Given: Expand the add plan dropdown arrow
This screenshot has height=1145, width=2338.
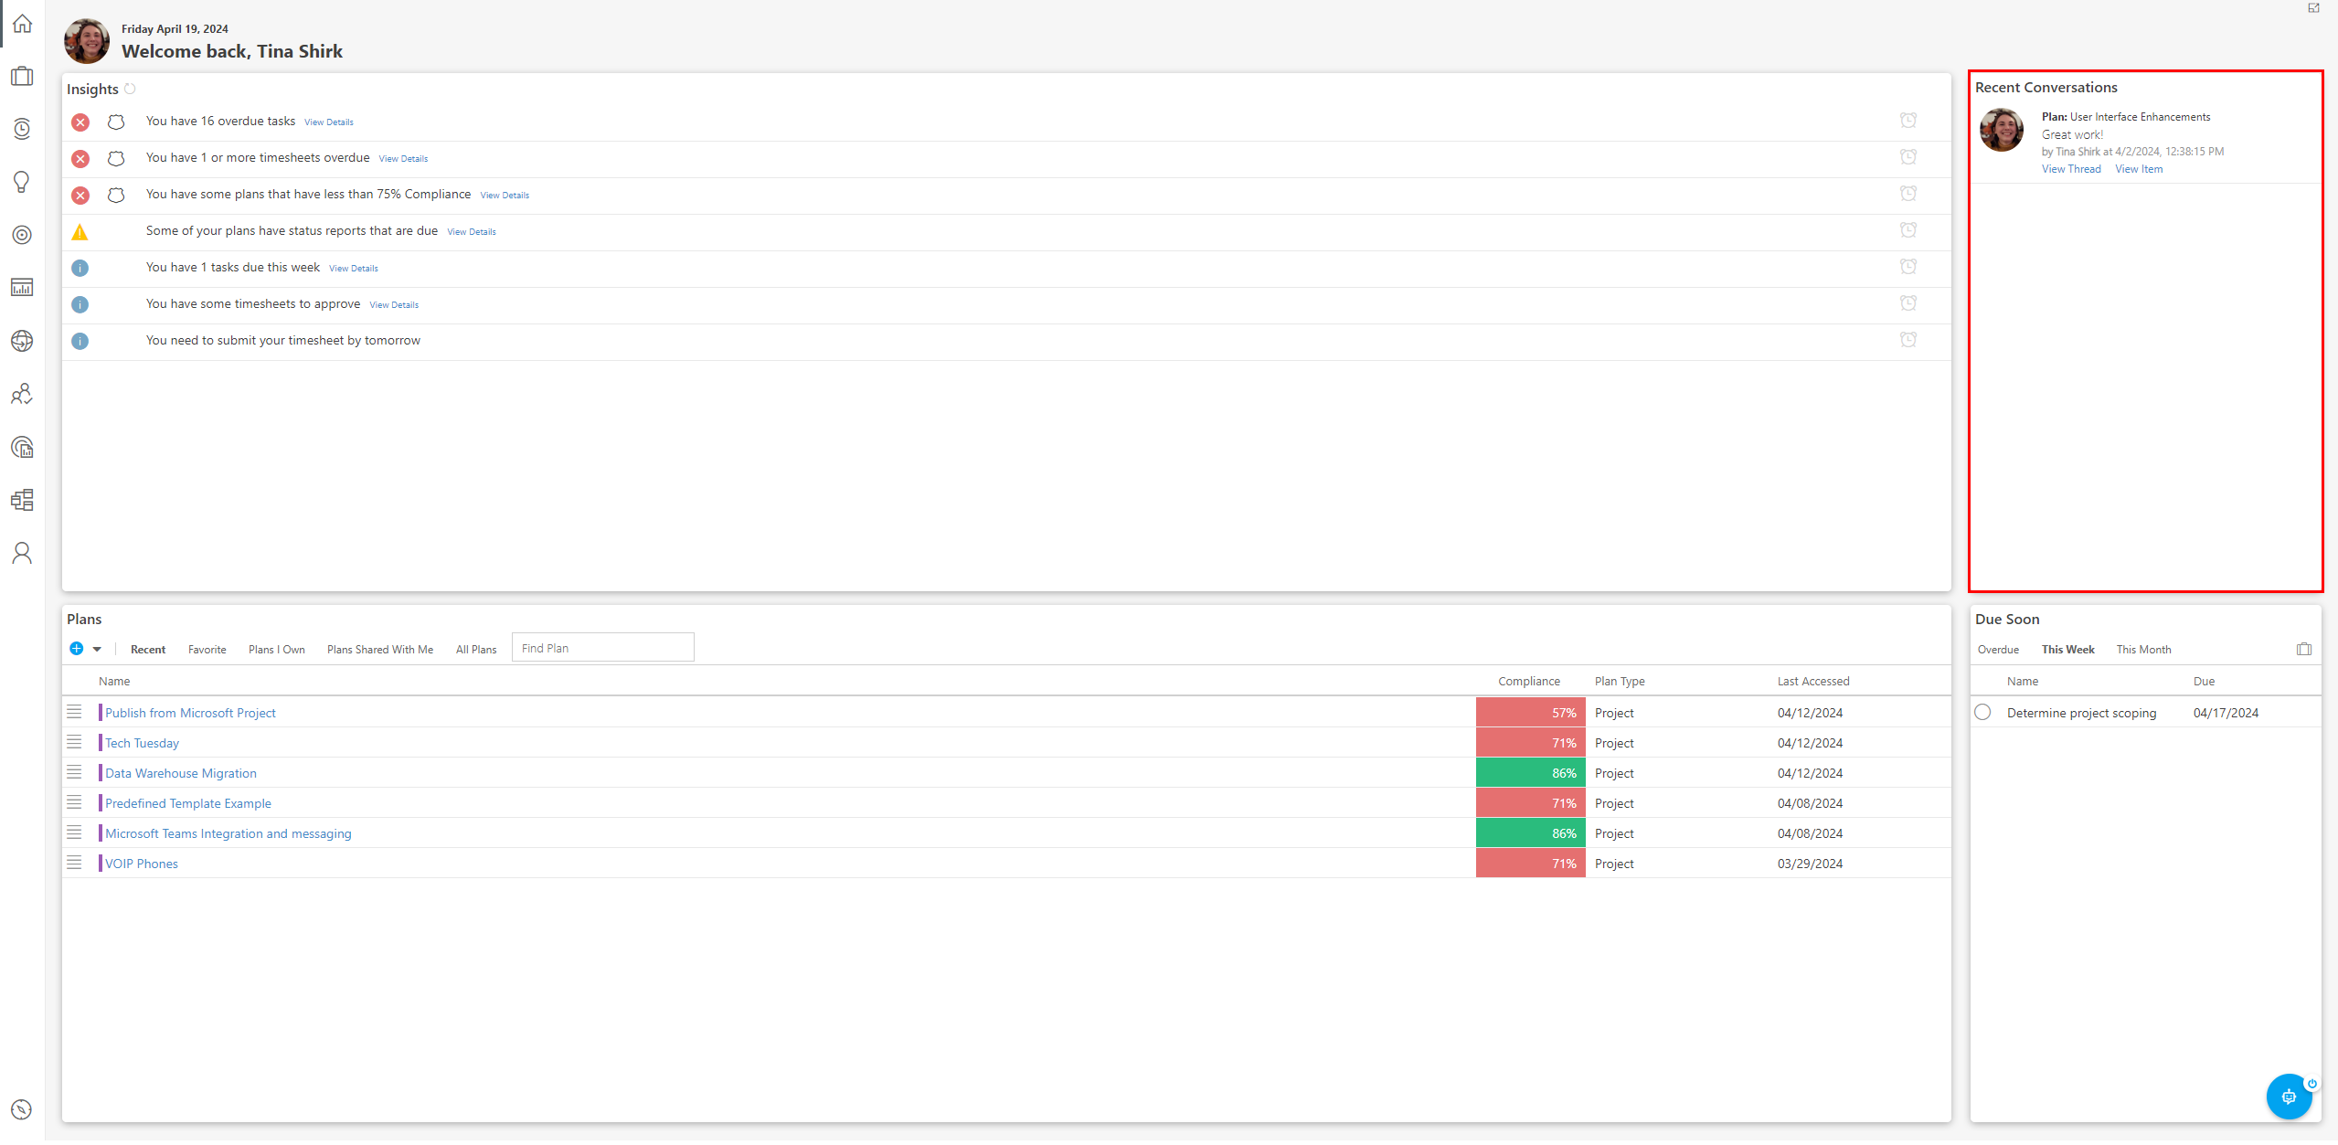Looking at the screenshot, I should click(97, 649).
